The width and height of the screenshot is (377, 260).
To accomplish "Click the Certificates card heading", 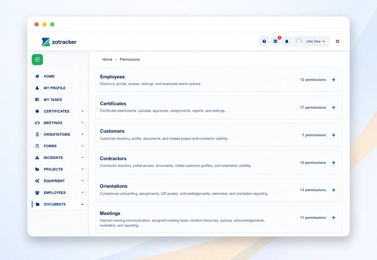I will click(x=113, y=104).
